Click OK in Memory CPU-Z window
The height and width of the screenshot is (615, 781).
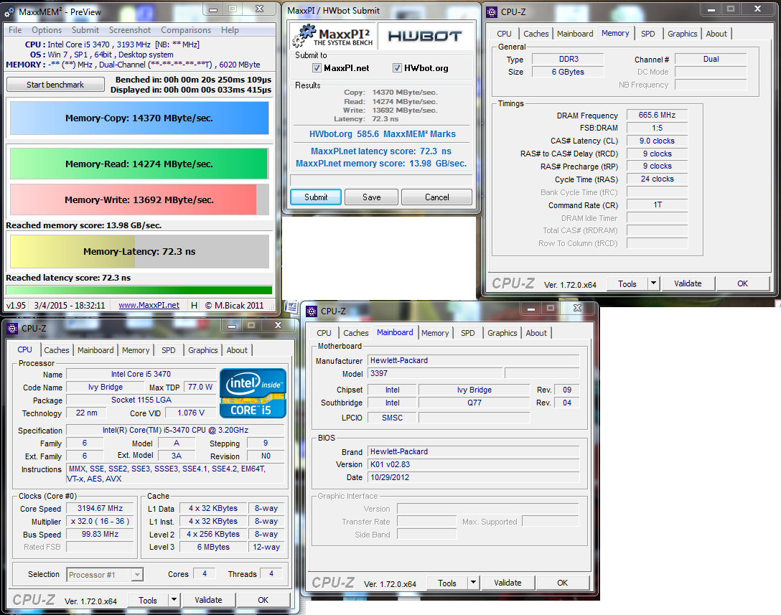pos(742,283)
